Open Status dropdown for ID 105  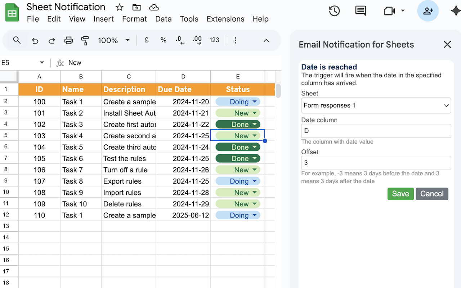coord(255,158)
